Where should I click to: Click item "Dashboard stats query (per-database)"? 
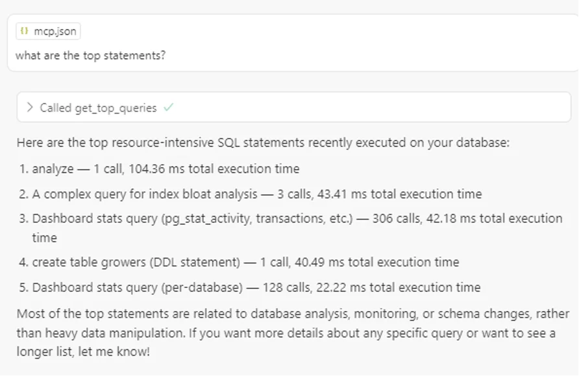point(256,287)
